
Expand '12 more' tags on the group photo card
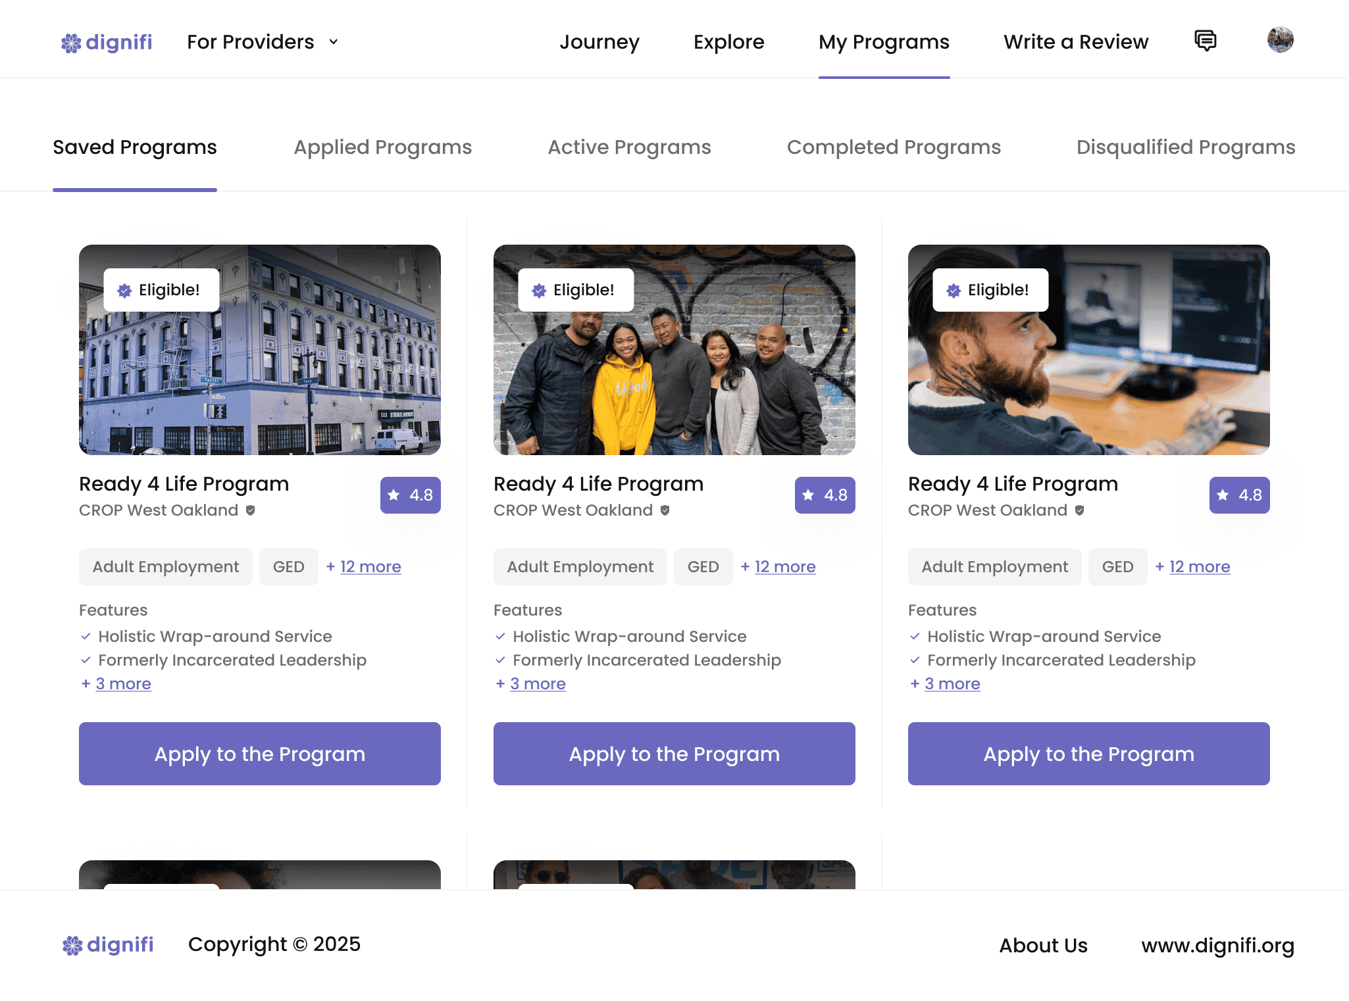[785, 567]
